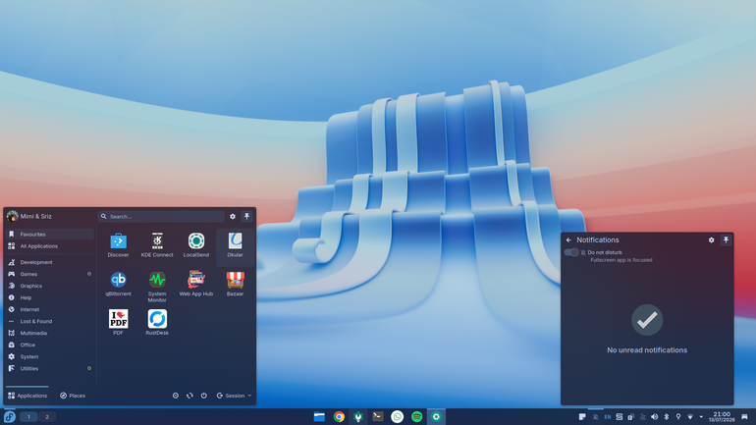This screenshot has width=756, height=425.
Task: Go back from Notifications panel
Action: (x=568, y=239)
